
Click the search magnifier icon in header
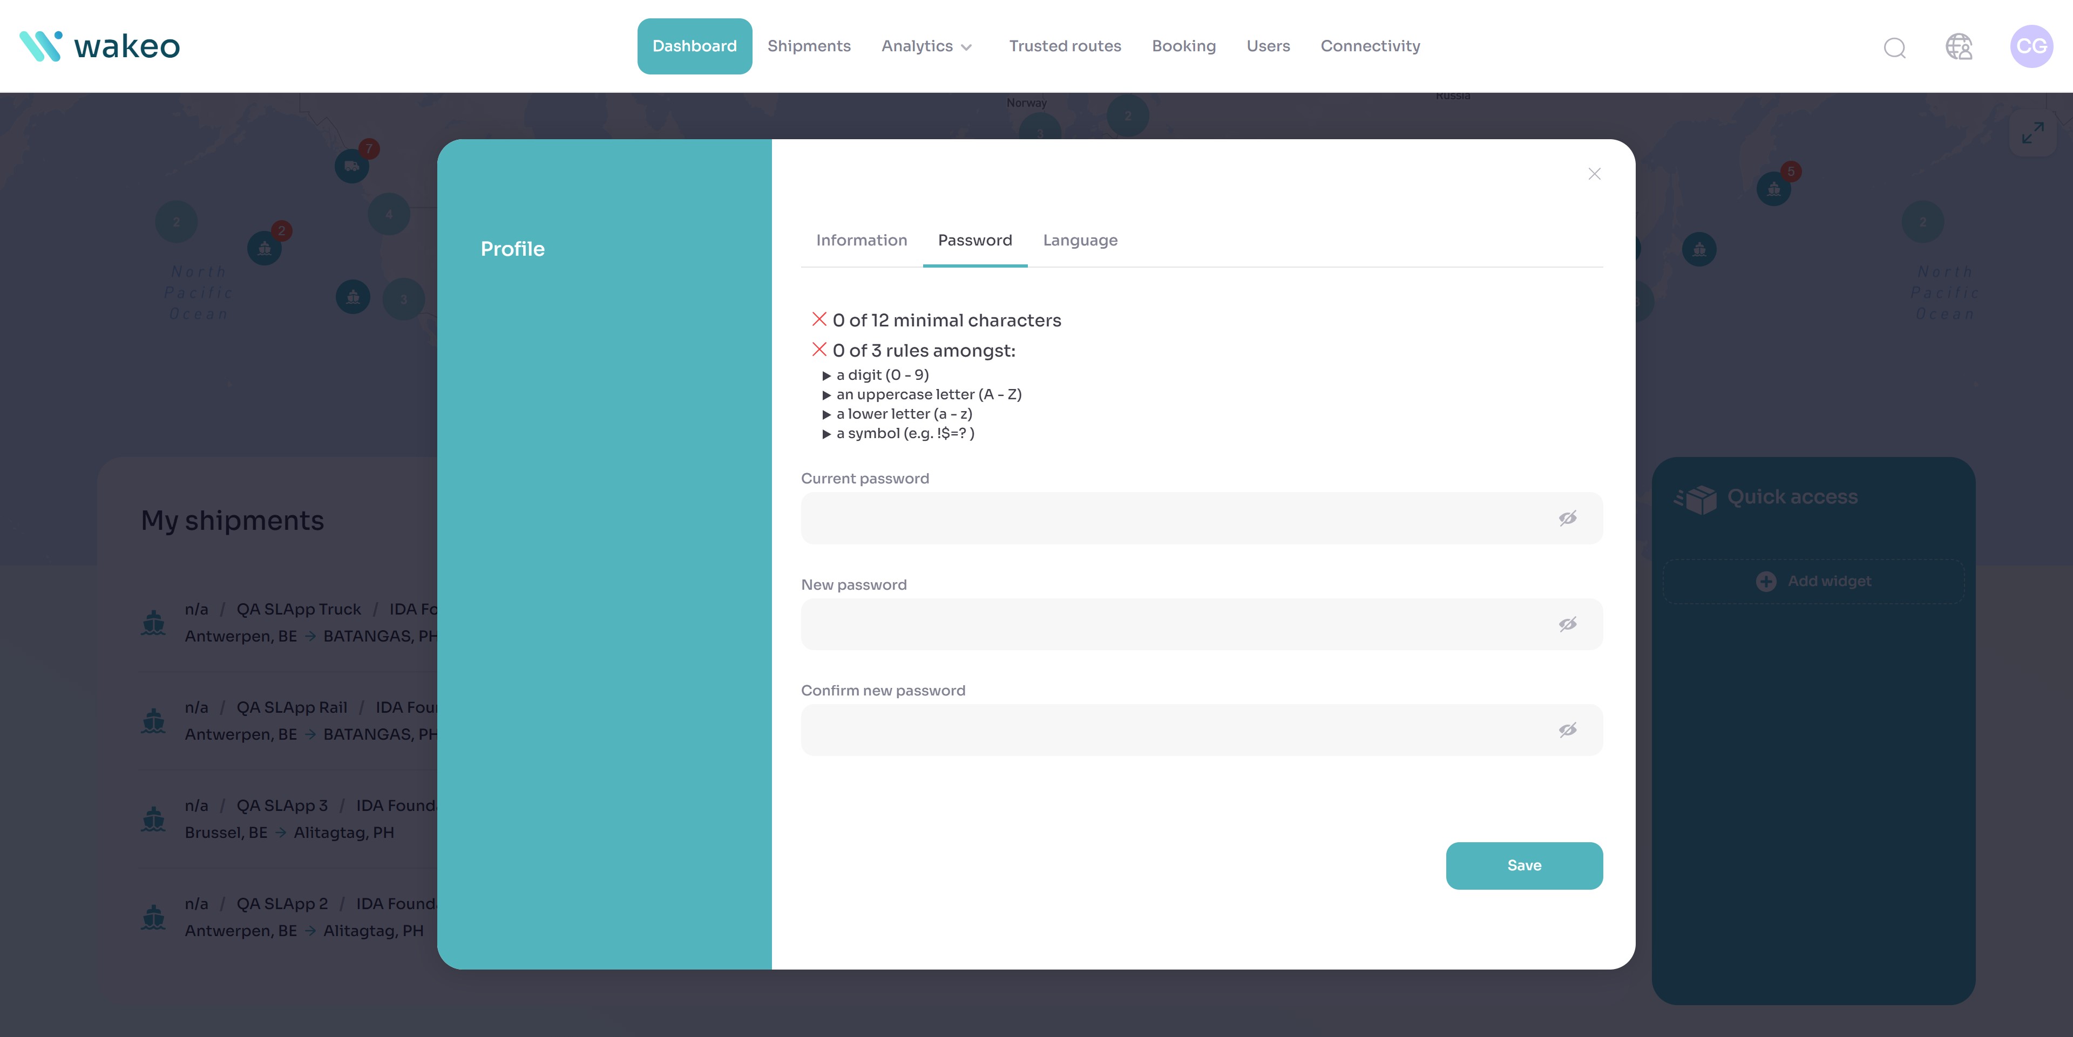1894,47
